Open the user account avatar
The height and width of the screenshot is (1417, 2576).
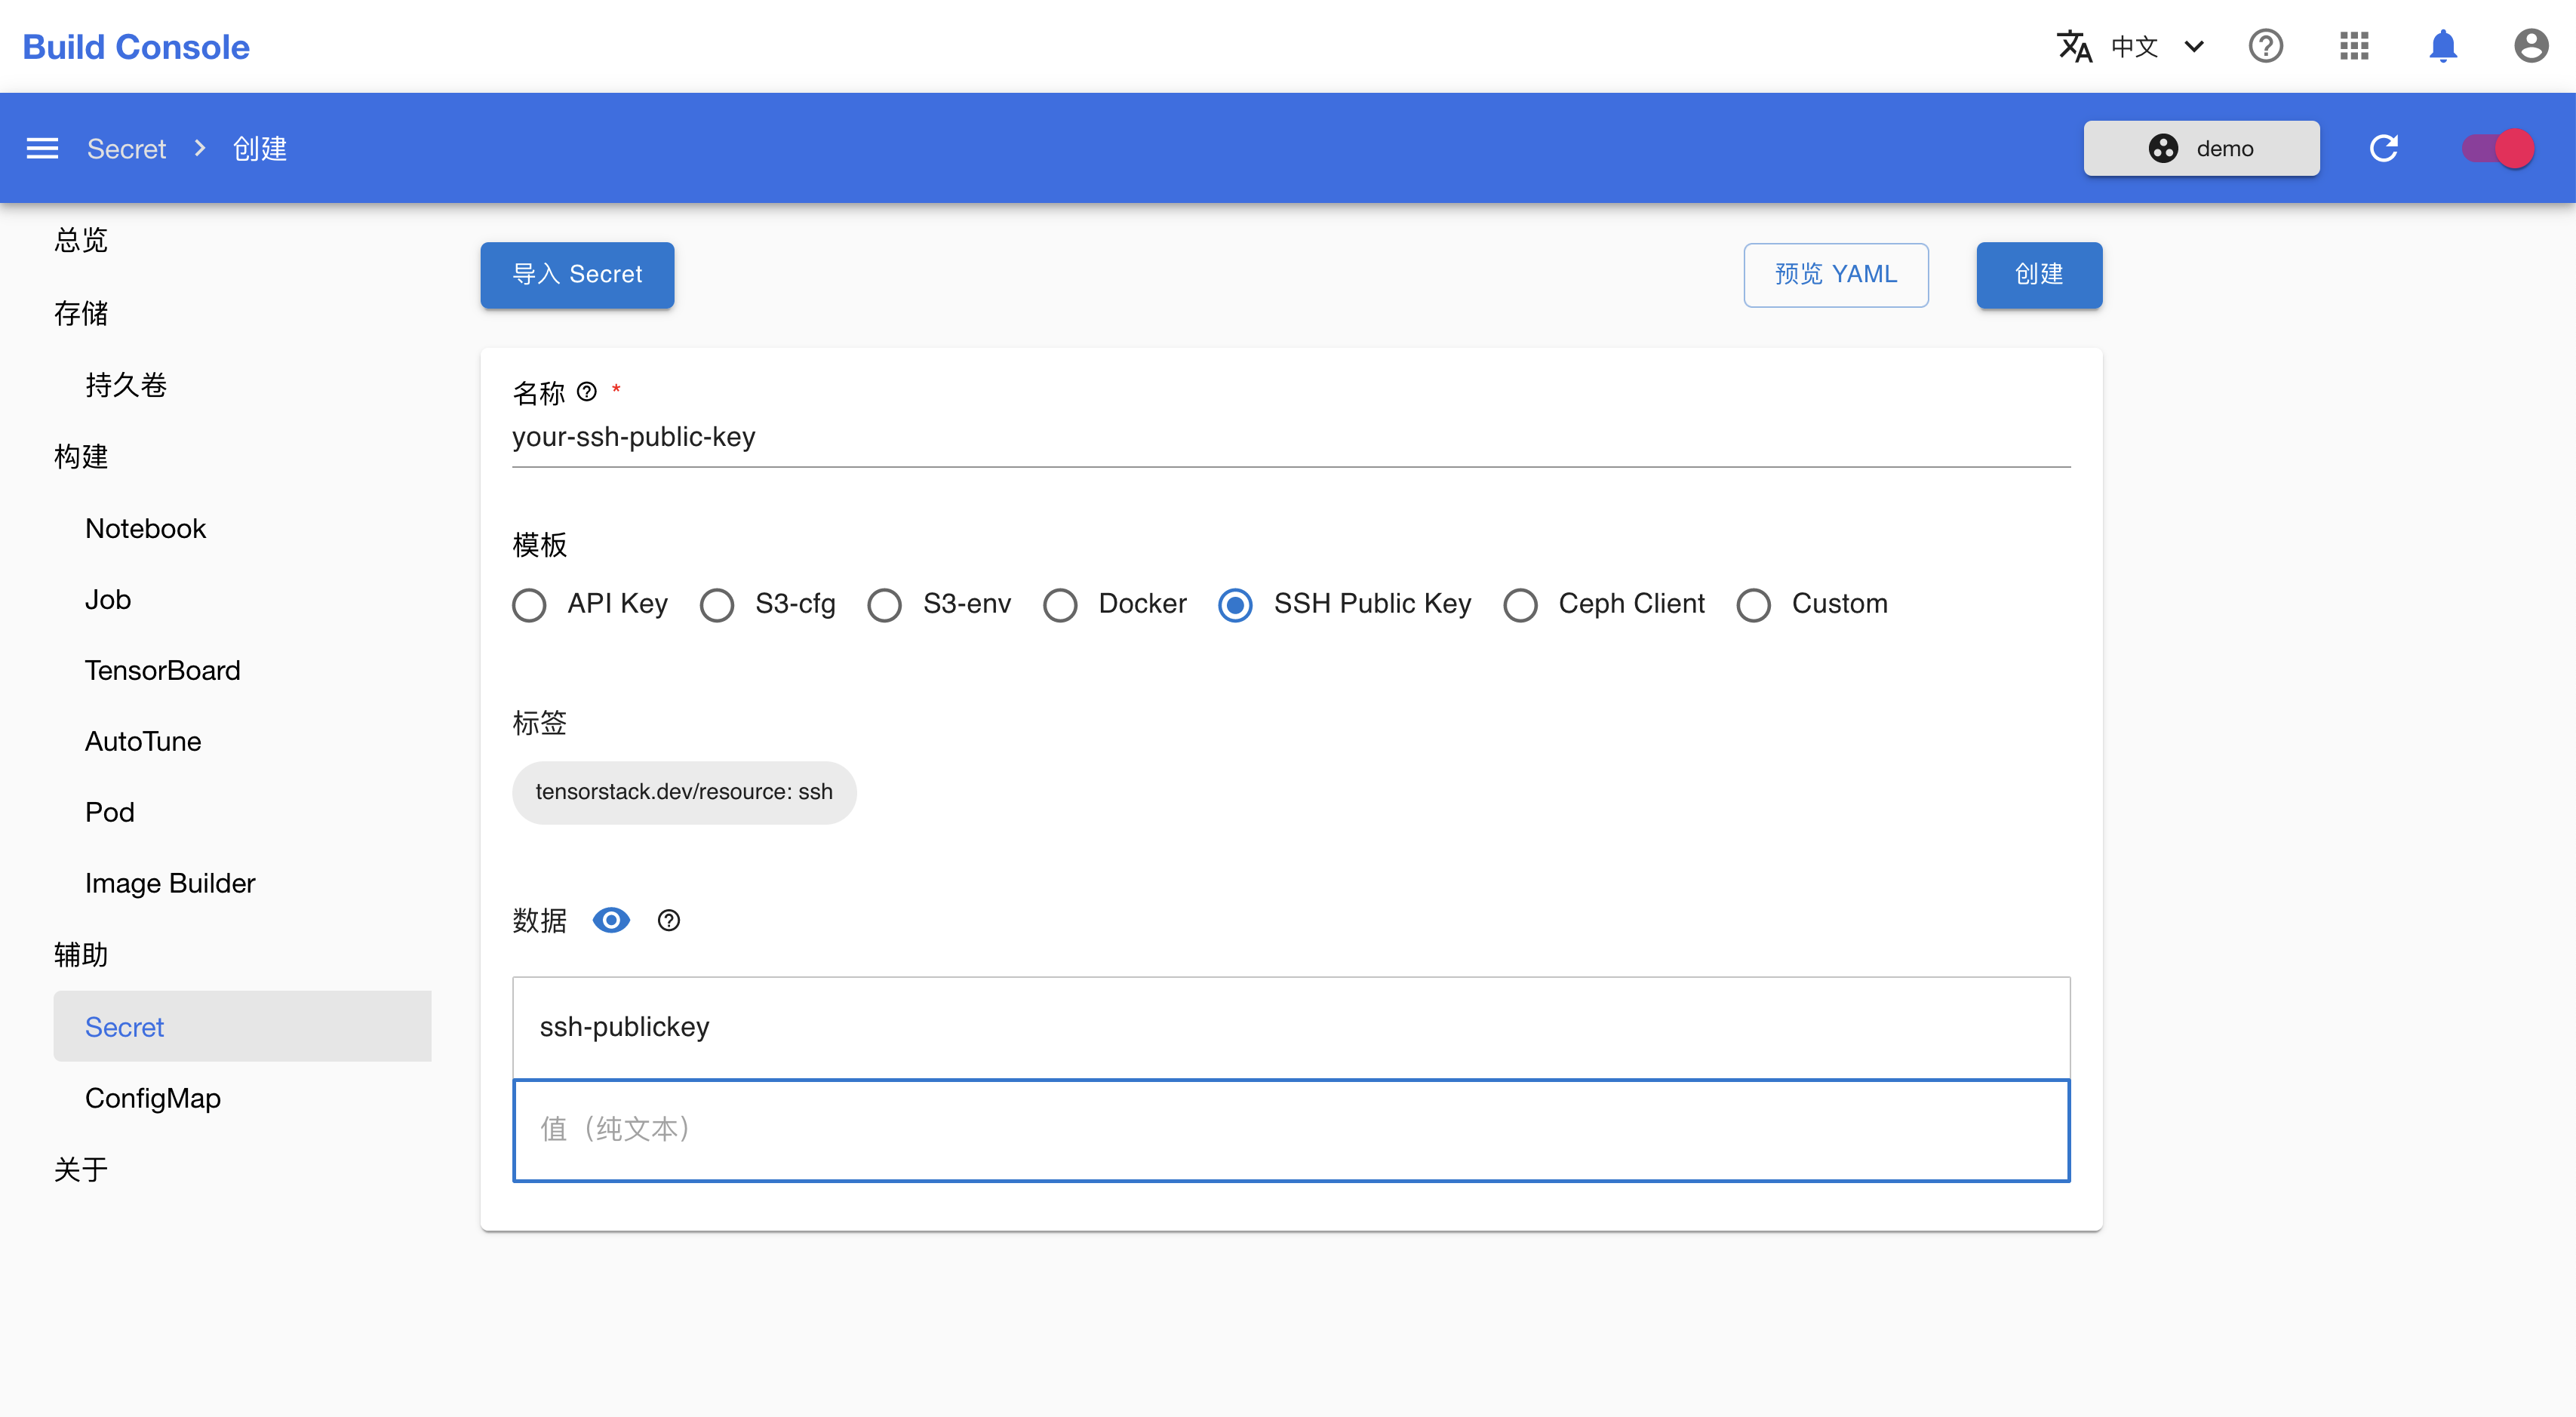tap(2531, 46)
